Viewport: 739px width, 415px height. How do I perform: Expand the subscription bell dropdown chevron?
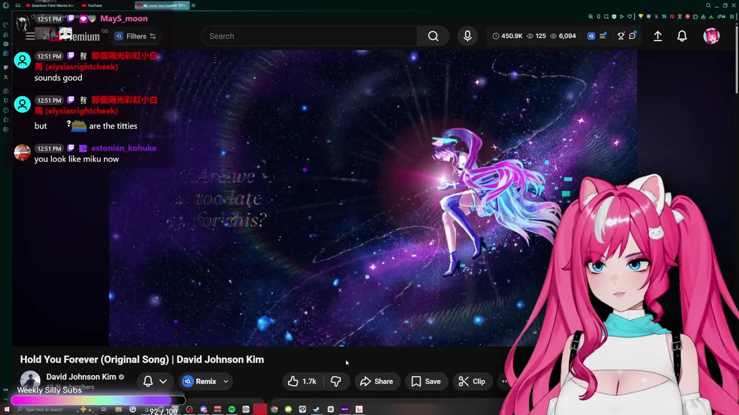163,381
